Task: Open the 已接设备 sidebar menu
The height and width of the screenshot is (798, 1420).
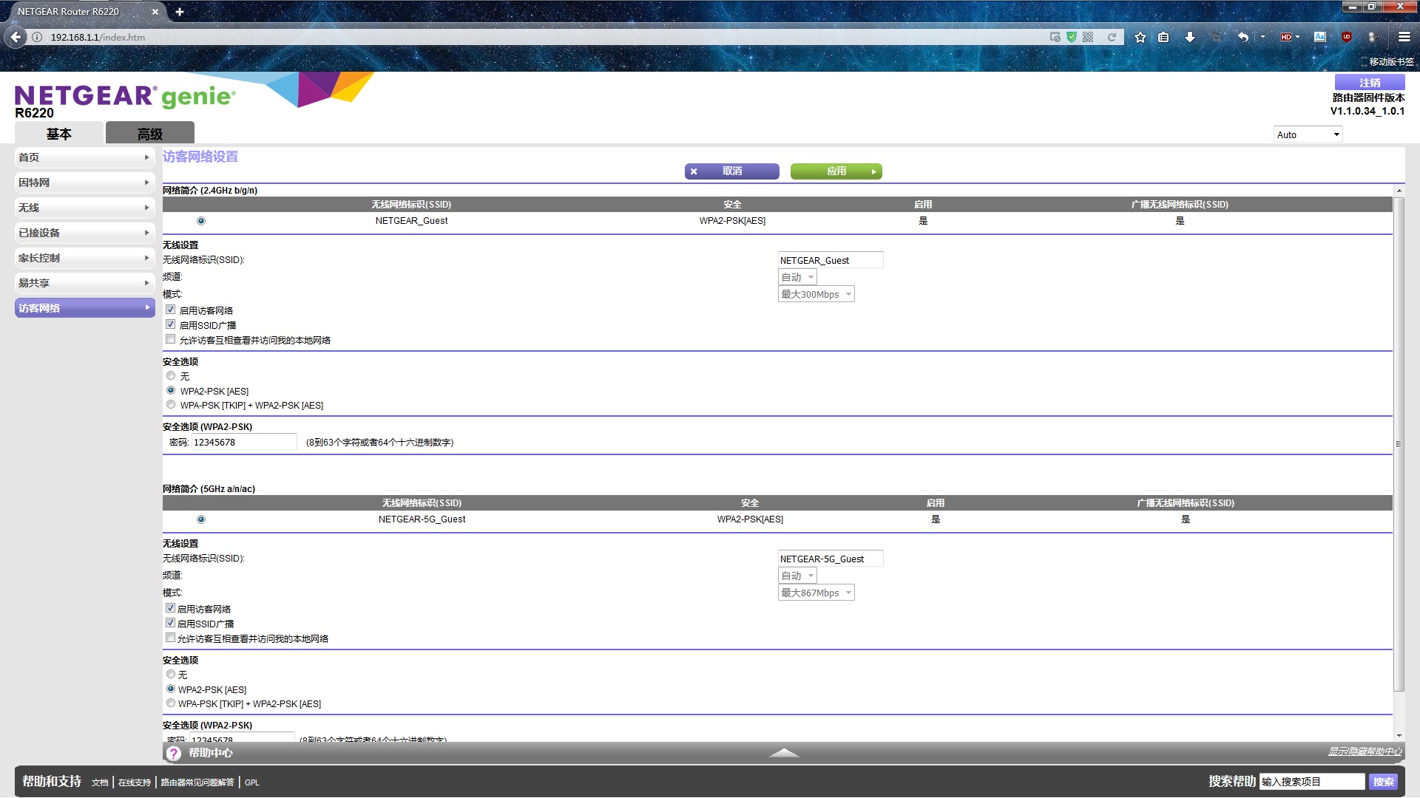Action: (84, 233)
